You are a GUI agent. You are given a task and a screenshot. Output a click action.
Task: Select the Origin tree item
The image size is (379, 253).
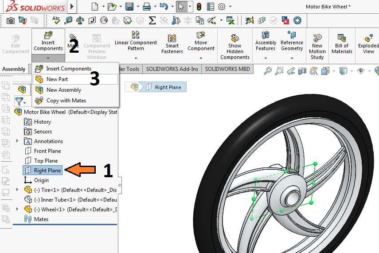36,180
